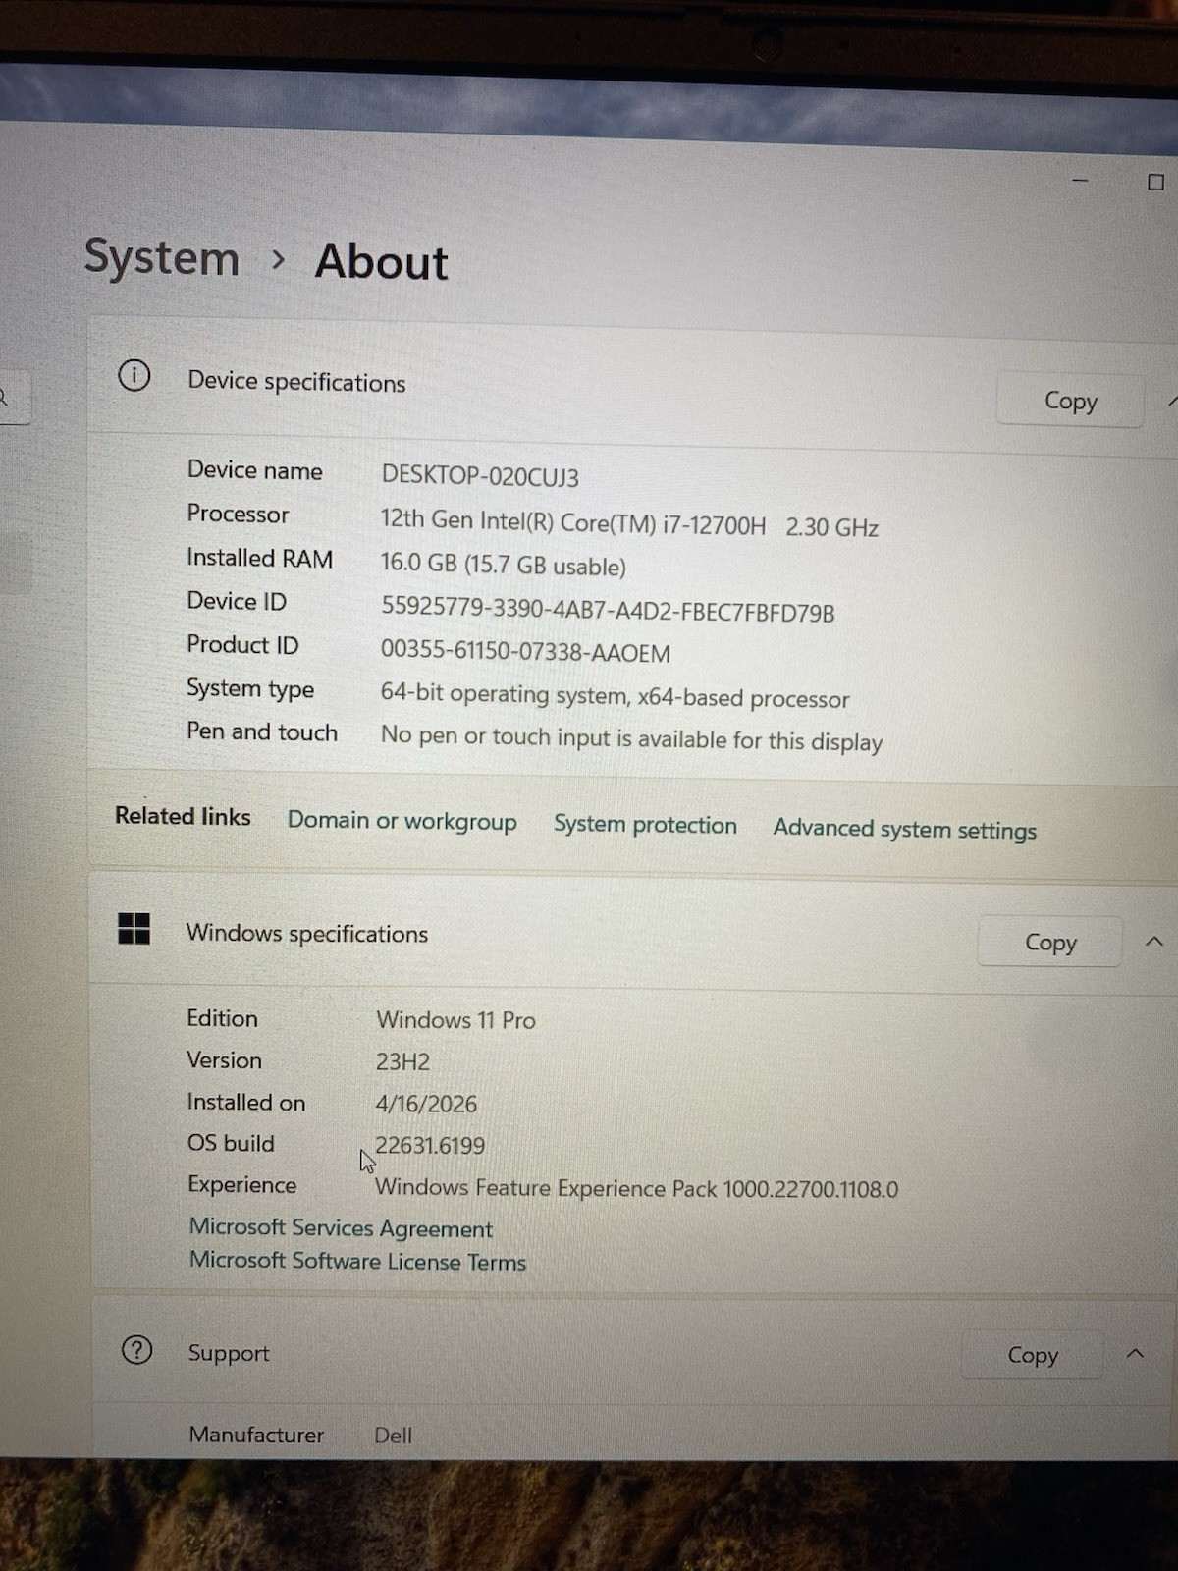Select the Windows 11 Pro edition value
The image size is (1178, 1571).
tap(455, 1020)
